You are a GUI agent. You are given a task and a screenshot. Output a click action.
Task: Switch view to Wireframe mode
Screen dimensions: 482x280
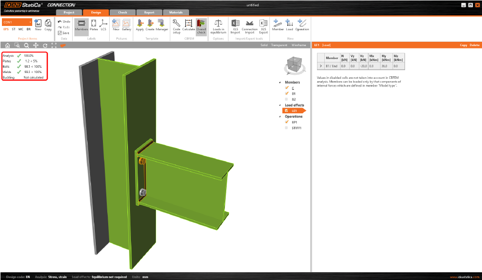[x=298, y=45]
